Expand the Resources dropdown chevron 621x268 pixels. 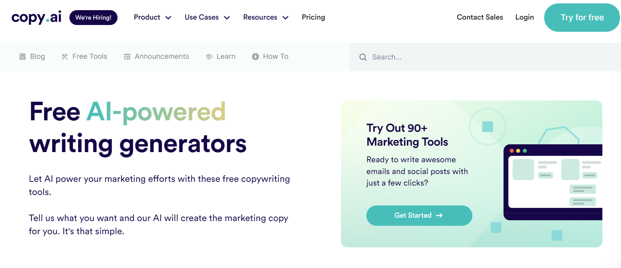click(x=285, y=18)
